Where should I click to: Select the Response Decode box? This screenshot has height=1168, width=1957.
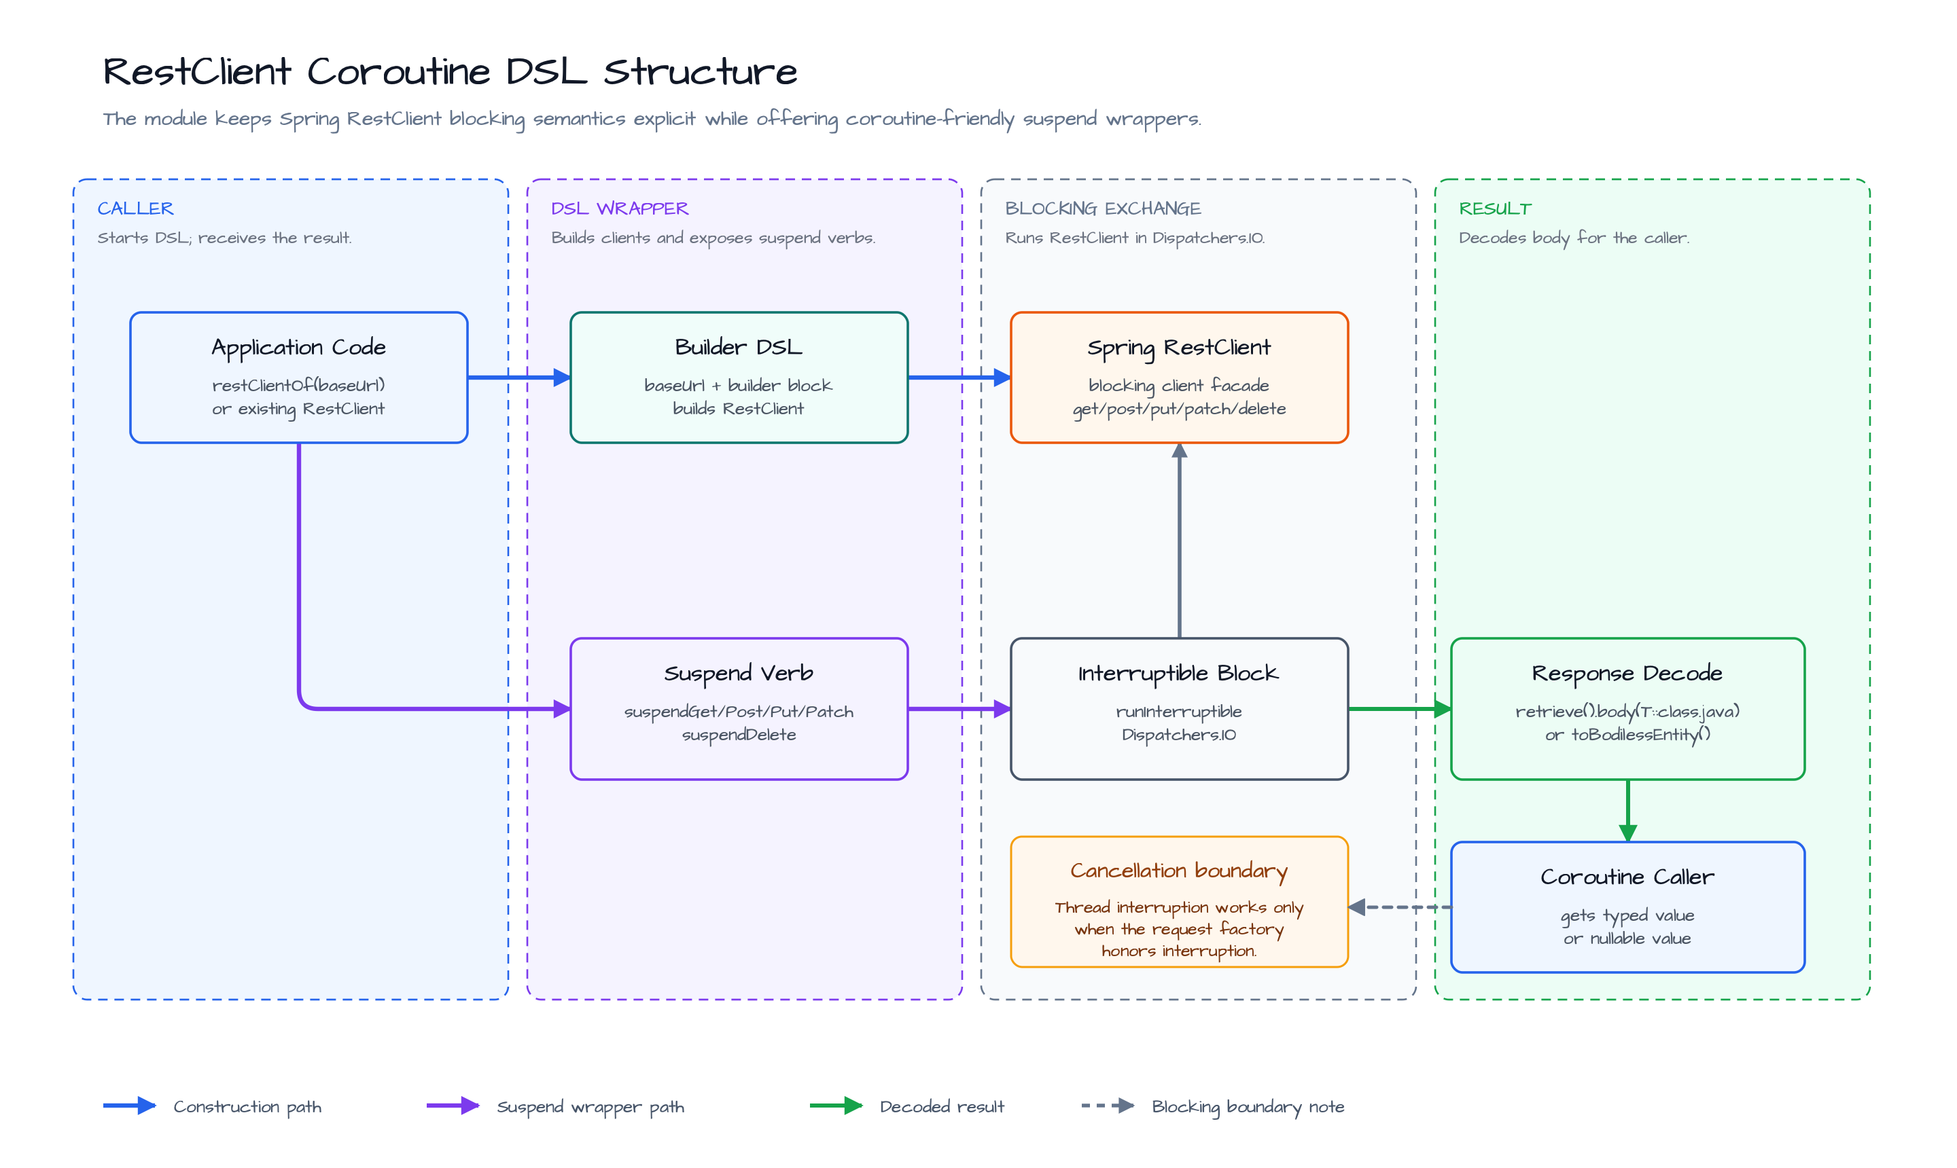click(1627, 708)
